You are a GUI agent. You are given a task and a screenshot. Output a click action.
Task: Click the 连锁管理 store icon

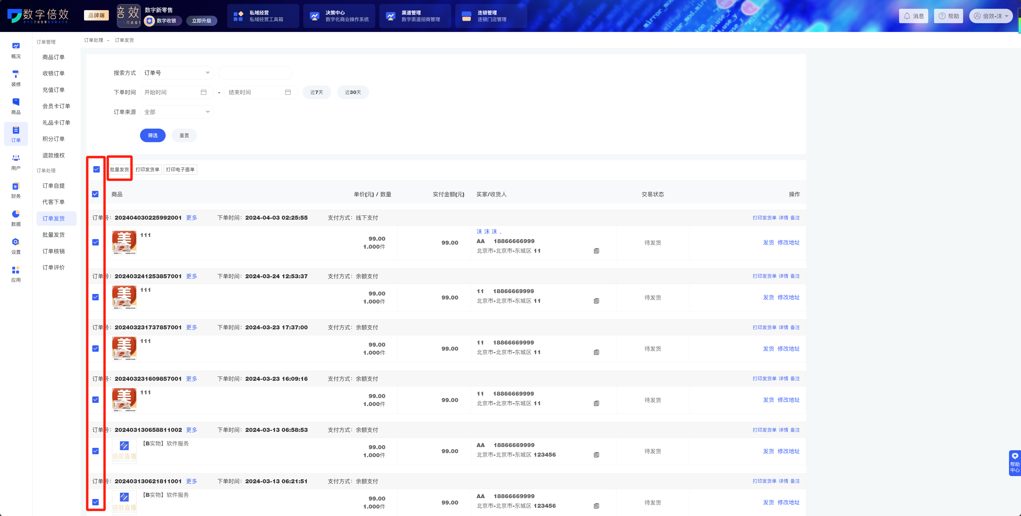point(466,16)
